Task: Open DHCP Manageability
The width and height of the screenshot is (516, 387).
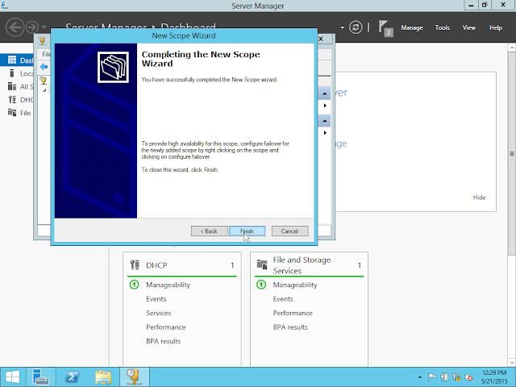Action: coord(169,285)
